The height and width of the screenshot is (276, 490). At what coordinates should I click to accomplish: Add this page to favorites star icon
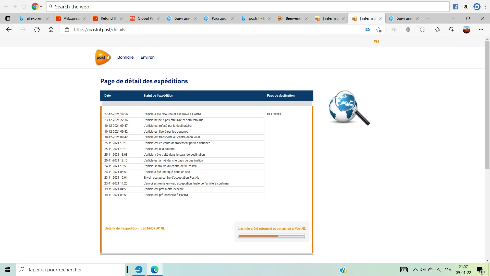click(x=379, y=30)
